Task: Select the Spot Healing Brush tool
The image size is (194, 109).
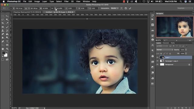Action: [3, 27]
